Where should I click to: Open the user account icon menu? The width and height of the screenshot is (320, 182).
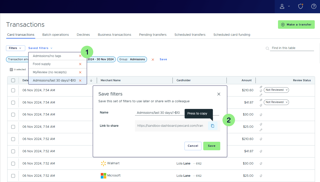point(282,6)
